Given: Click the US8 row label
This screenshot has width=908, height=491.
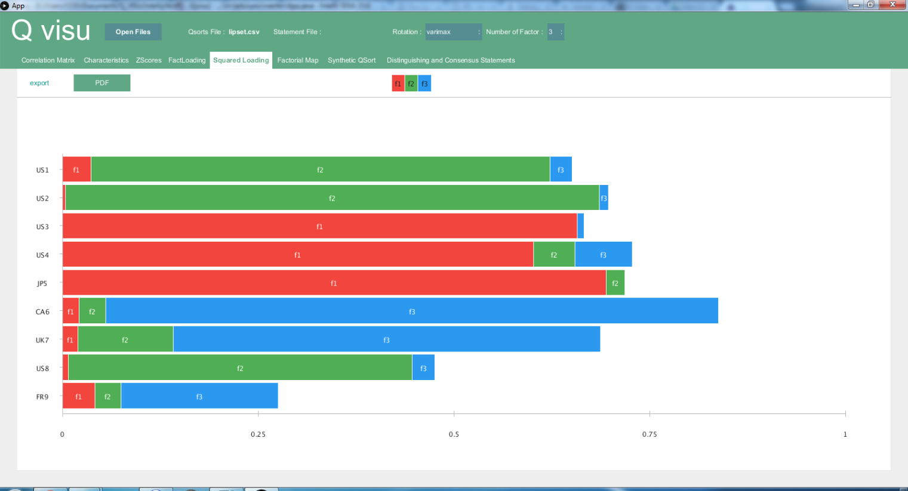Looking at the screenshot, I should [x=42, y=368].
